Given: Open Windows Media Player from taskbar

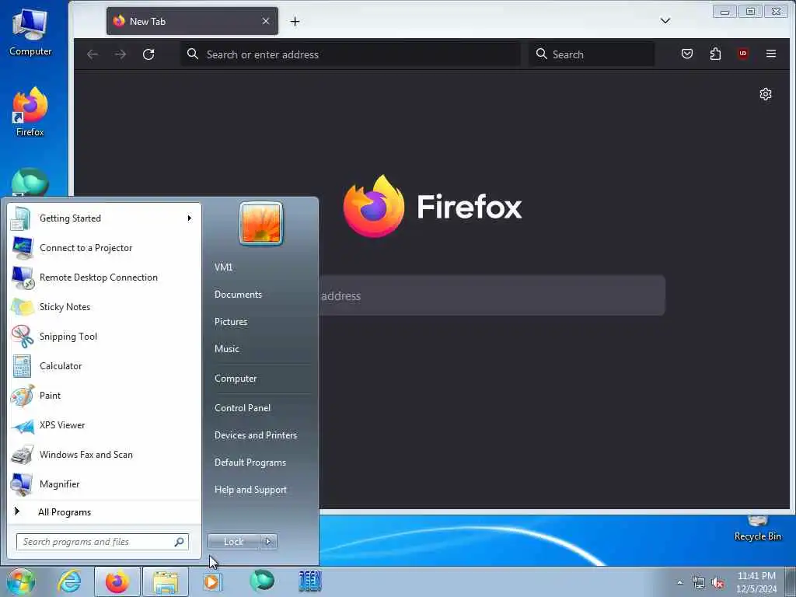Looking at the screenshot, I should pyautogui.click(x=213, y=581).
